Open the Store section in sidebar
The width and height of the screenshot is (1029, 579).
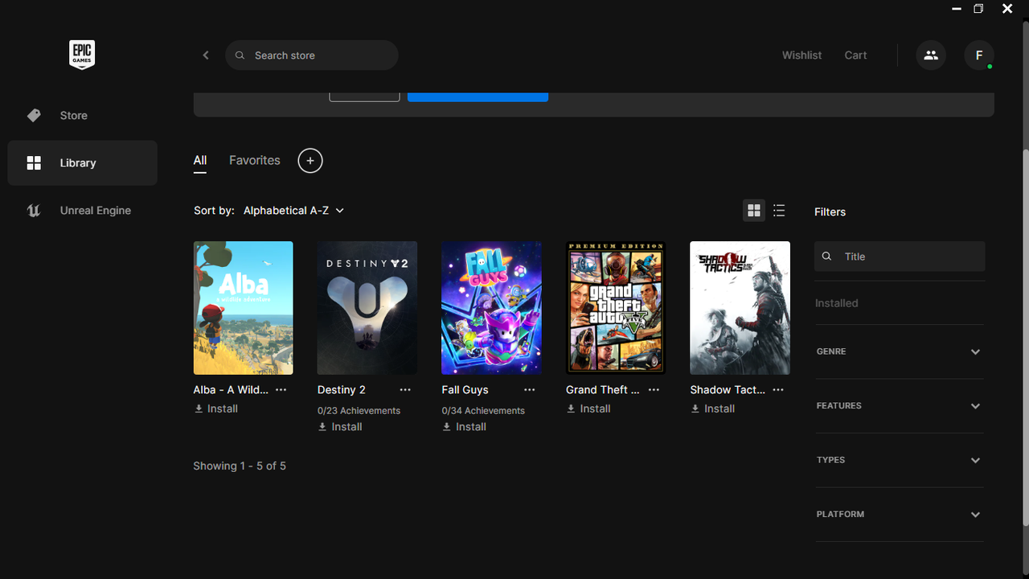pos(82,116)
